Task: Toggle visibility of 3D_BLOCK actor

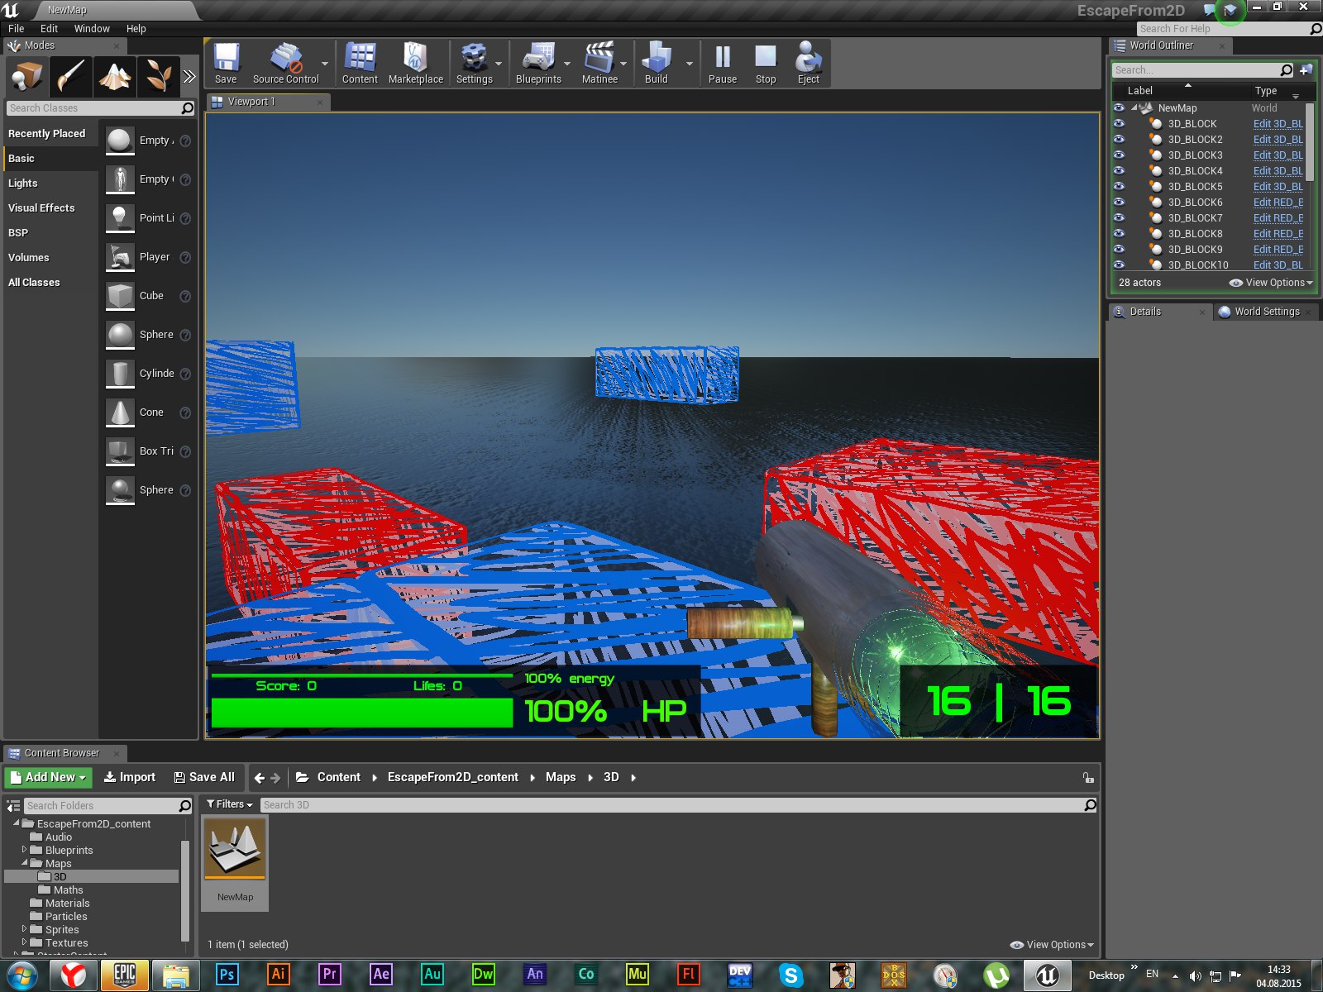Action: click(x=1119, y=123)
